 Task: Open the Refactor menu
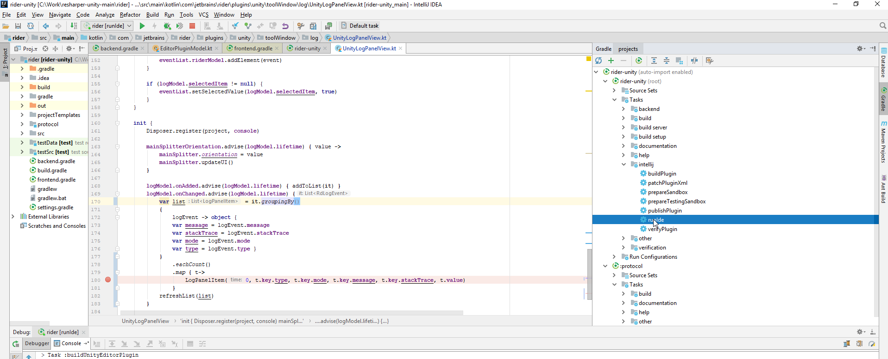pos(130,15)
